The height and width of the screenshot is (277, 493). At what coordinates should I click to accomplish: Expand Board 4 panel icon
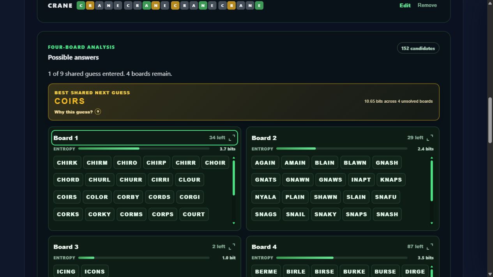click(430, 247)
